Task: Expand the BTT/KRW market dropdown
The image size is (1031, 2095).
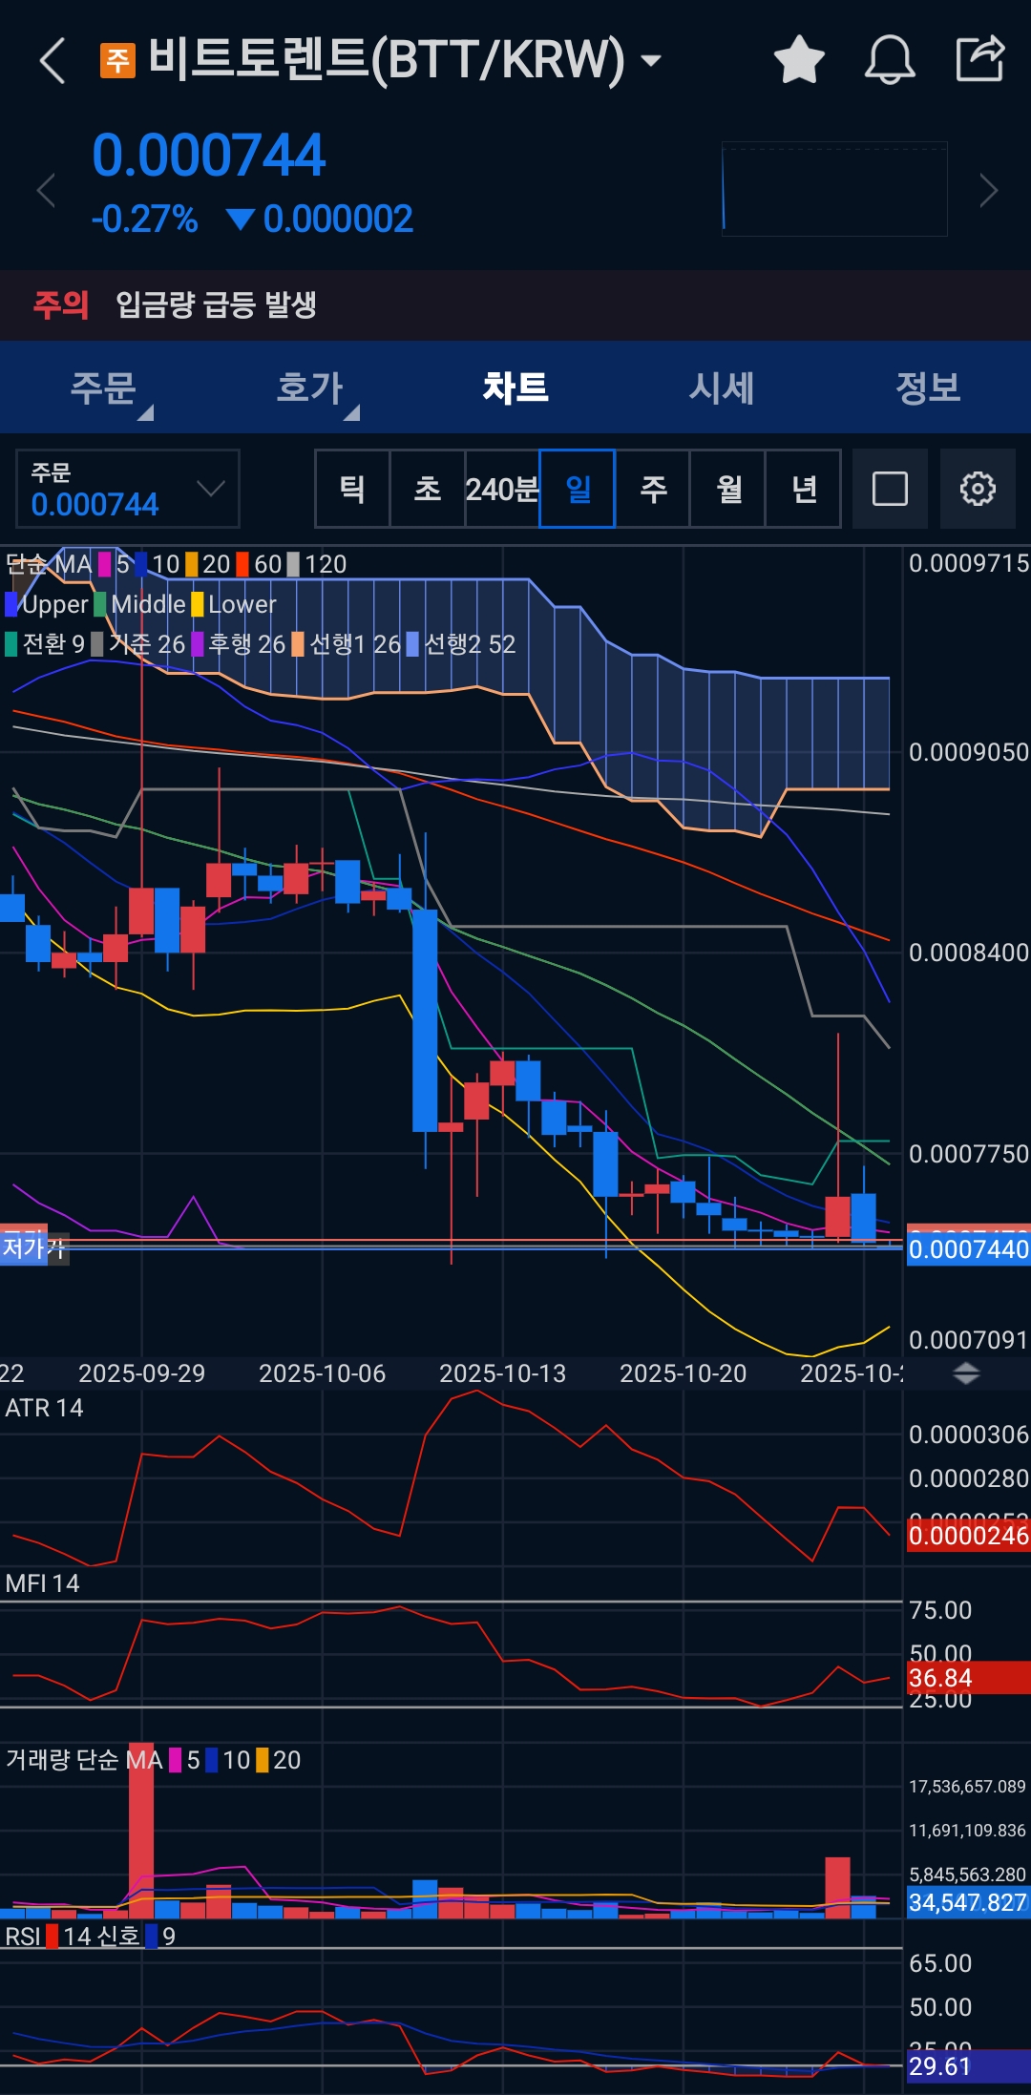Action: [651, 61]
